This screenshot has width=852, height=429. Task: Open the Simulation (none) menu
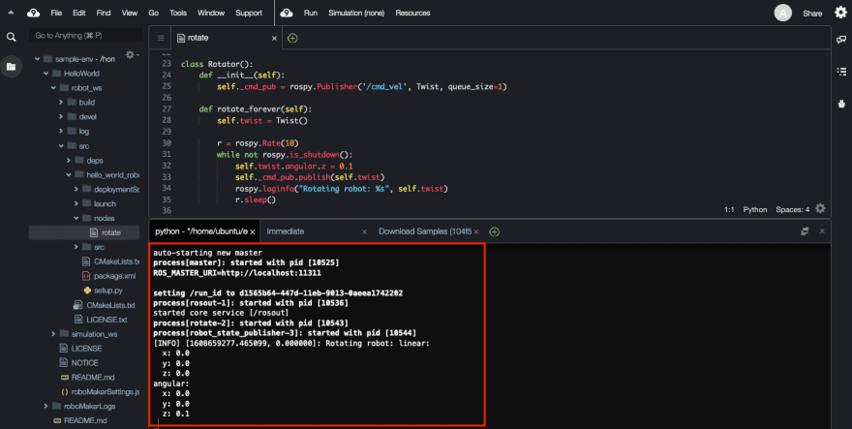(x=356, y=13)
